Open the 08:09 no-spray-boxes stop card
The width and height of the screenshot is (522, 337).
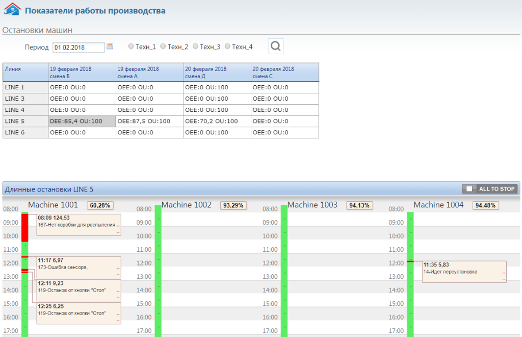coord(79,225)
